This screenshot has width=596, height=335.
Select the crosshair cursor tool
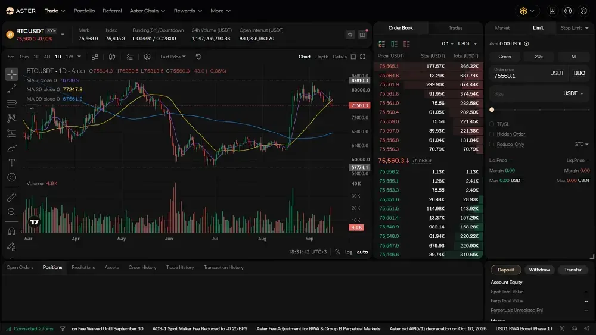tap(12, 74)
